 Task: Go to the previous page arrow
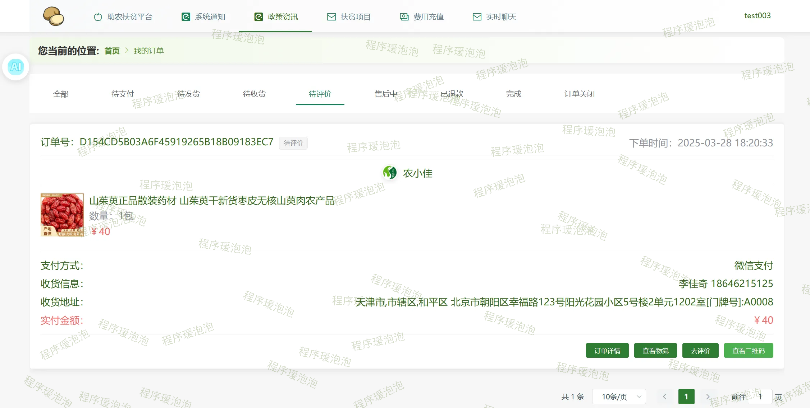pyautogui.click(x=664, y=397)
